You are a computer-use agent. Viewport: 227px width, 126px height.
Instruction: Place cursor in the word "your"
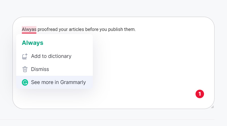63,30
